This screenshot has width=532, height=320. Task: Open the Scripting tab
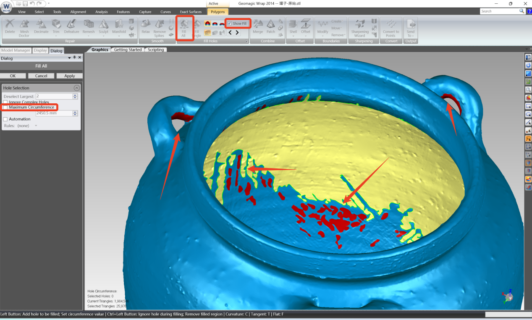coord(155,50)
